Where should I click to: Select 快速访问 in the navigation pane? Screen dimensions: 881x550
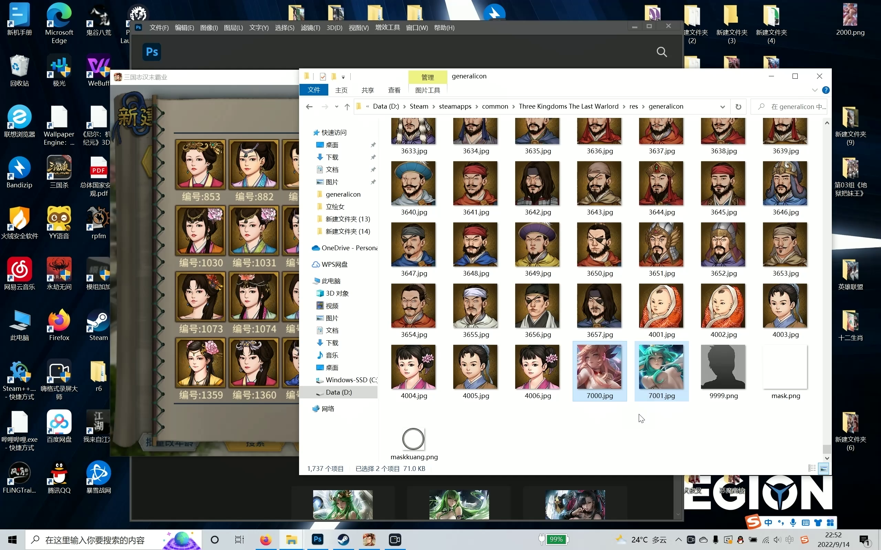pos(334,132)
